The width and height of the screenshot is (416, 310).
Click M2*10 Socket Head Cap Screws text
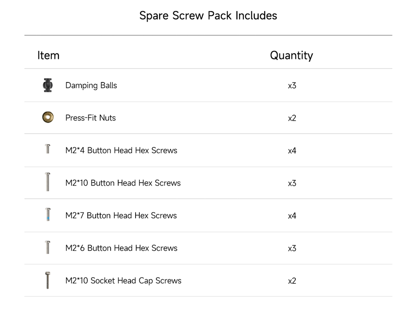coord(123,280)
